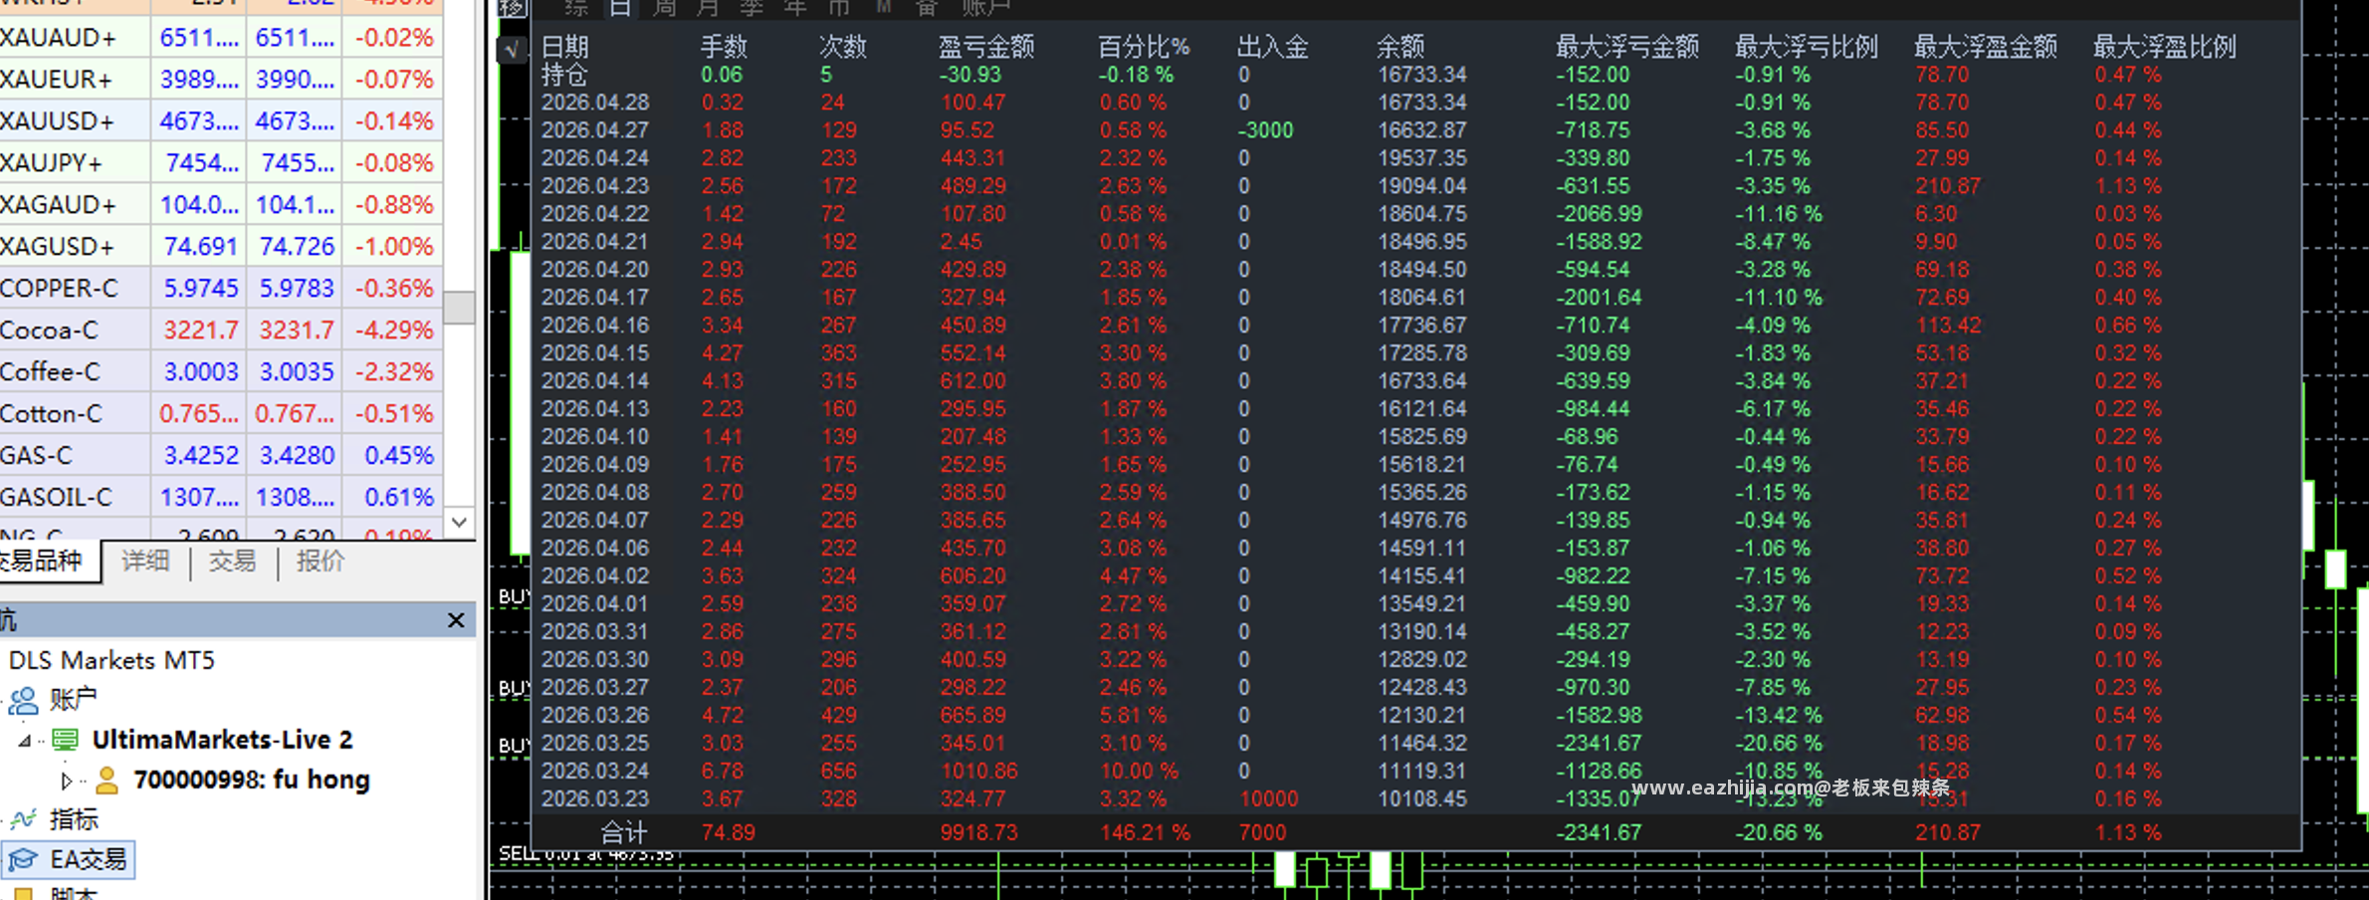
Task: Open the 季 quarterly statistics tab
Action: coord(752,9)
